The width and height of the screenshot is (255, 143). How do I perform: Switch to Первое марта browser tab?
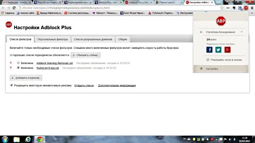pyautogui.click(x=169, y=2)
